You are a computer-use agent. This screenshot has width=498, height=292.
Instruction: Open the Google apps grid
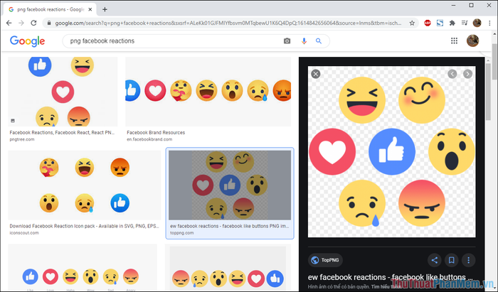click(x=454, y=40)
